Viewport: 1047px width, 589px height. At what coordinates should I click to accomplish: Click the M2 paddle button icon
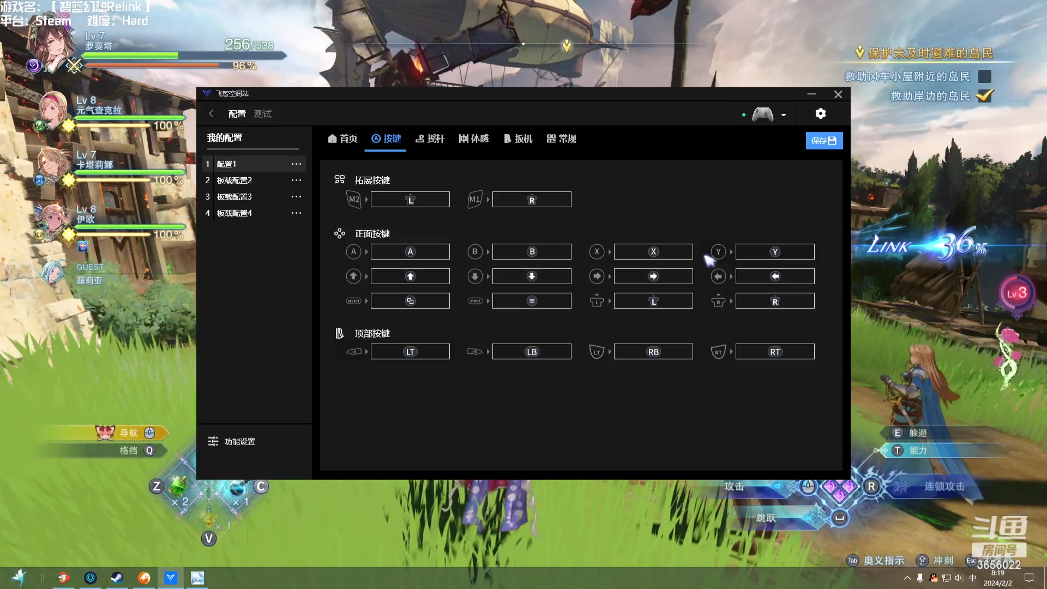(354, 200)
